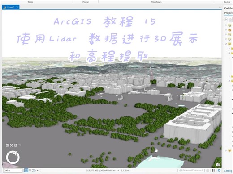Click the navigator first-person mode icon
The height and width of the screenshot is (174, 233).
(x=16, y=145)
